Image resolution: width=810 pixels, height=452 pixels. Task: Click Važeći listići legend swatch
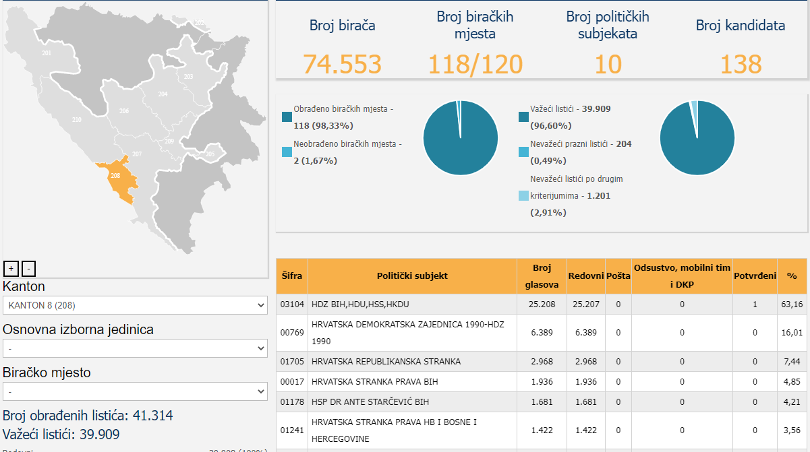tap(523, 117)
